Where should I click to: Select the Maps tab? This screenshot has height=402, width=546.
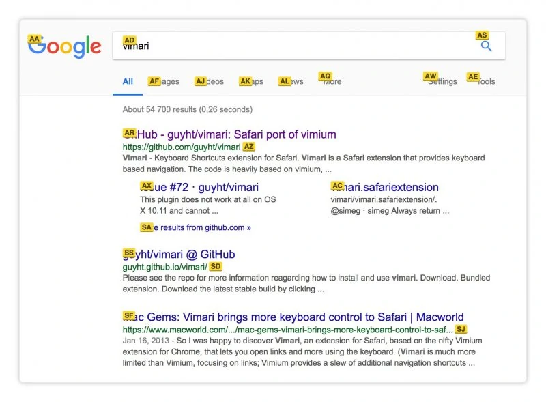coord(251,81)
